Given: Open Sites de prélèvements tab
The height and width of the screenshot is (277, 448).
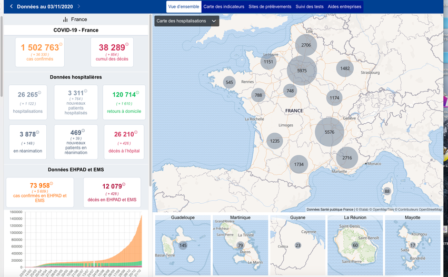Looking at the screenshot, I should pos(270,6).
